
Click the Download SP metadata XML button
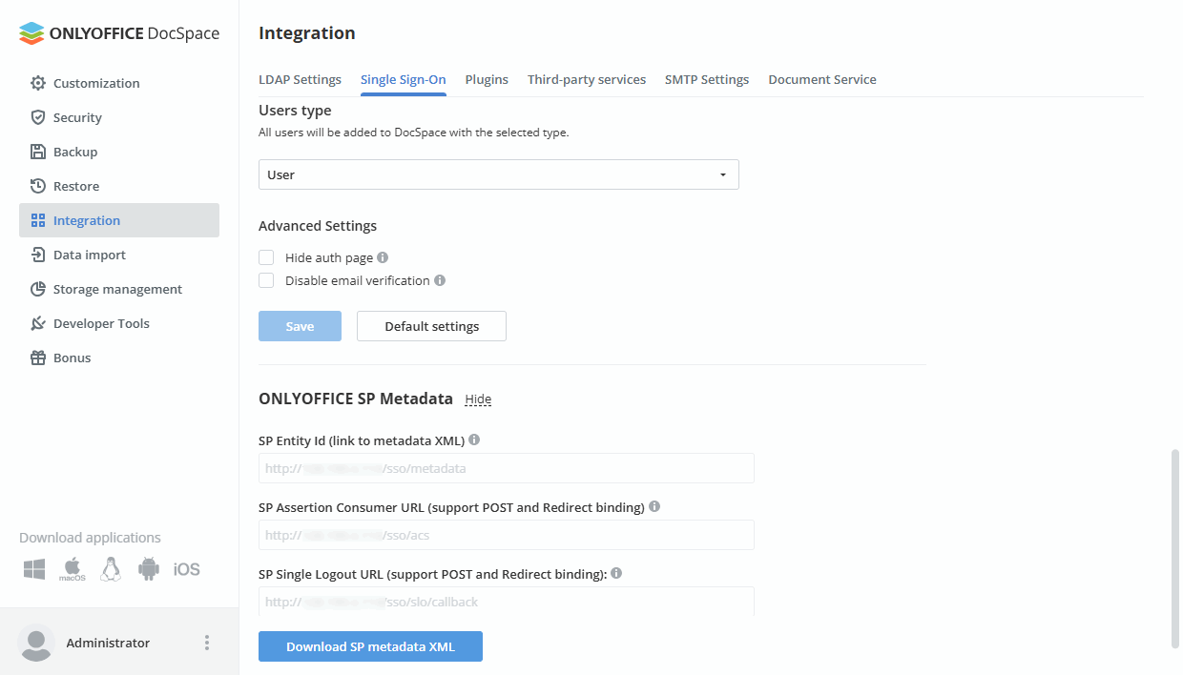pyautogui.click(x=370, y=646)
